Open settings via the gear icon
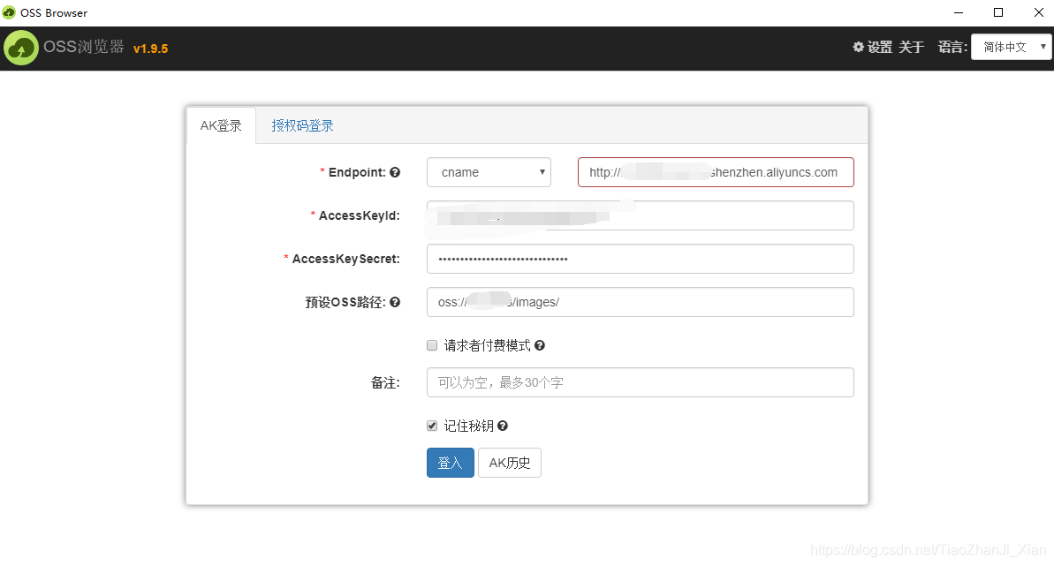This screenshot has width=1054, height=566. pyautogui.click(x=859, y=47)
